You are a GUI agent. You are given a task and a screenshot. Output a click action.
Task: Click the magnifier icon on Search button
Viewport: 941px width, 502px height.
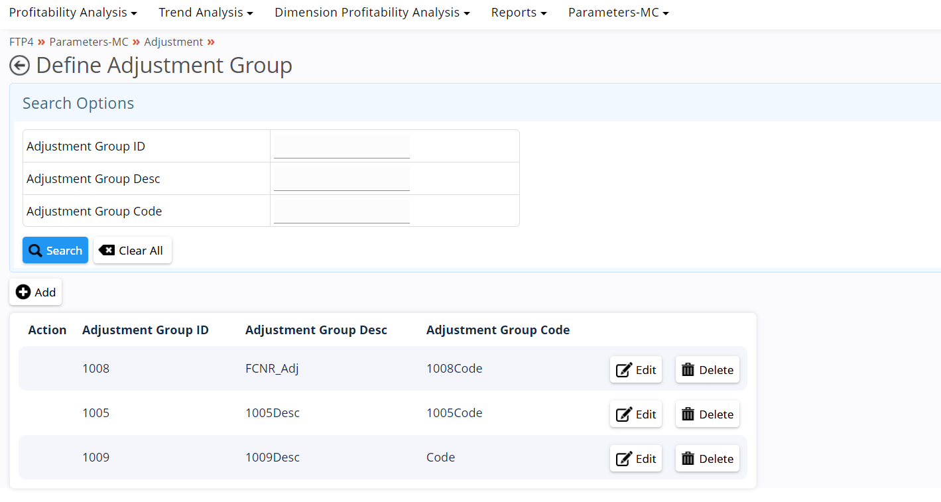(36, 251)
